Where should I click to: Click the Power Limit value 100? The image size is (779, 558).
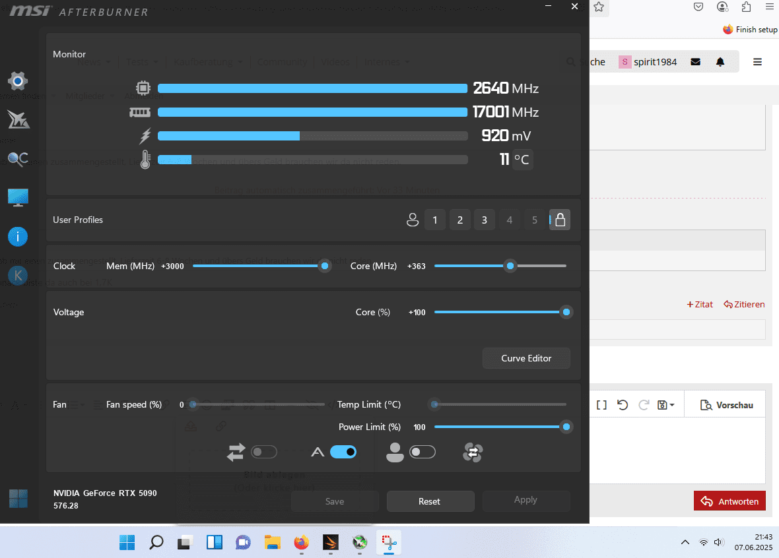pos(419,427)
